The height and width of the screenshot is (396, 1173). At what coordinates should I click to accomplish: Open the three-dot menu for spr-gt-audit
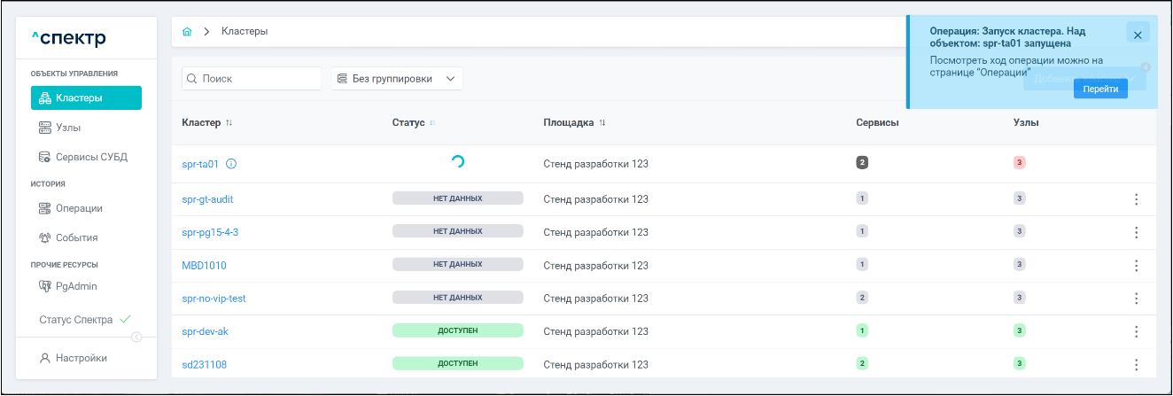click(1137, 199)
